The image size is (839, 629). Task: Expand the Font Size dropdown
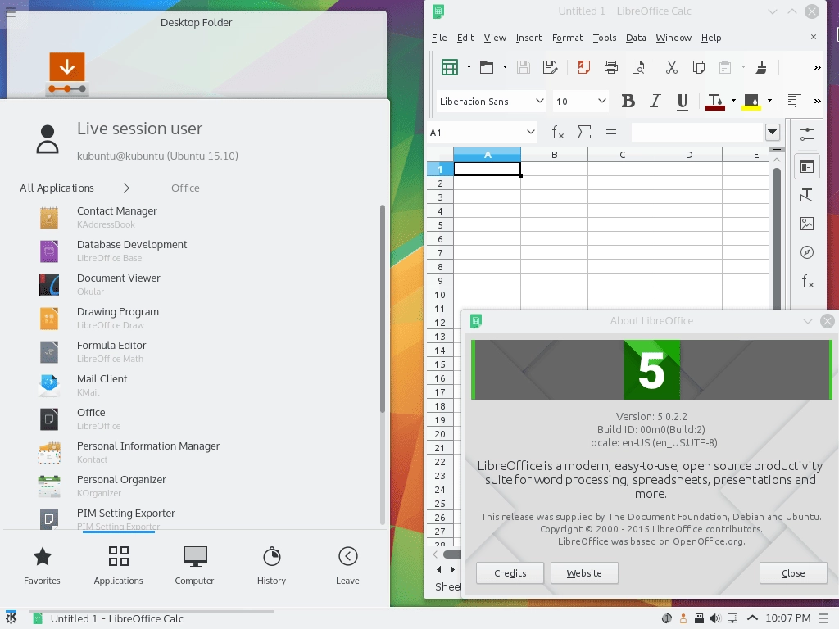pyautogui.click(x=601, y=101)
